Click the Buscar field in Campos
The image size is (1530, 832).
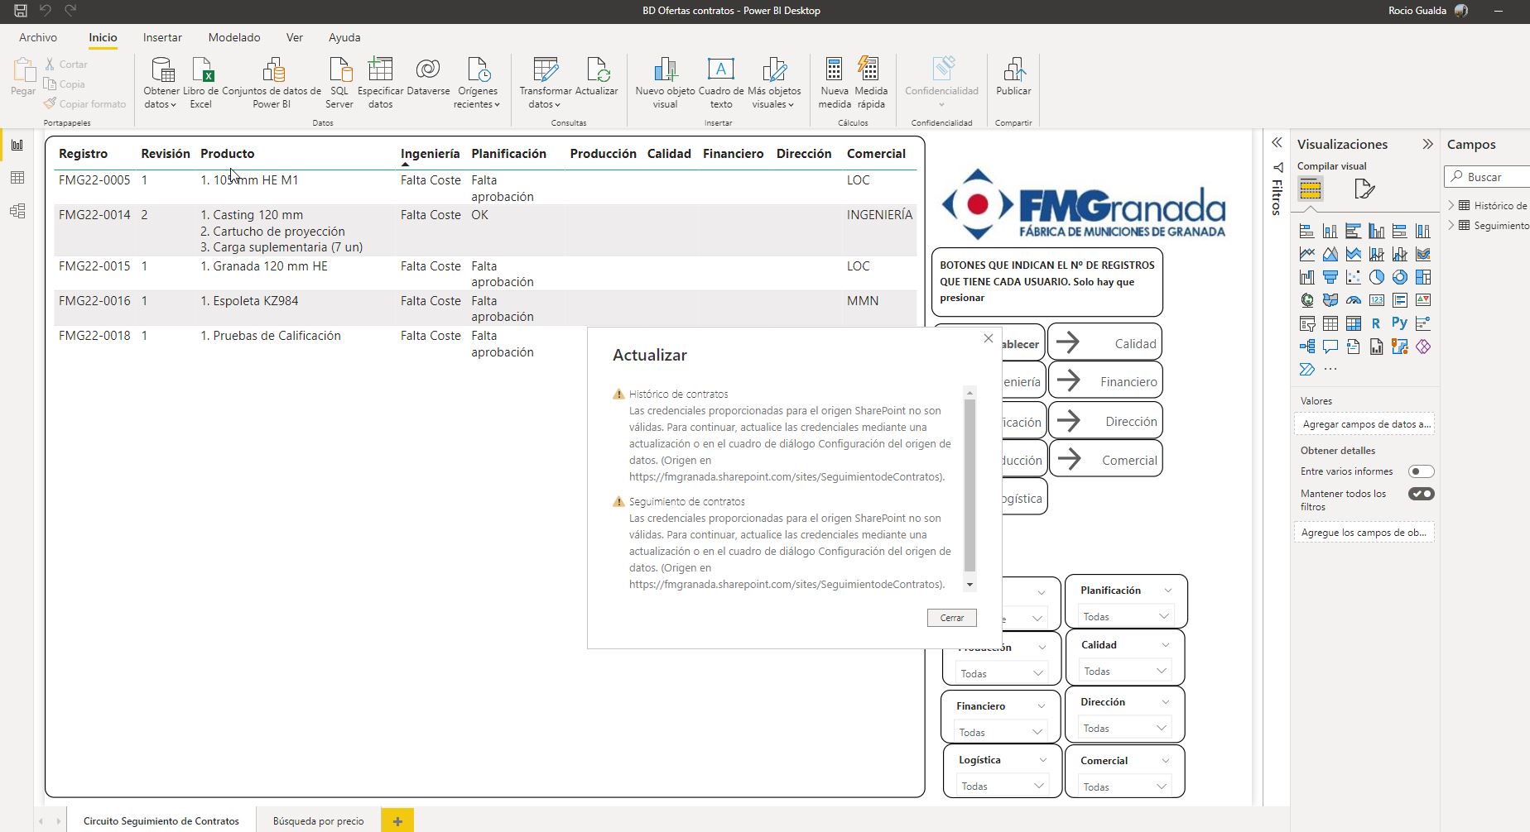tap(1488, 177)
